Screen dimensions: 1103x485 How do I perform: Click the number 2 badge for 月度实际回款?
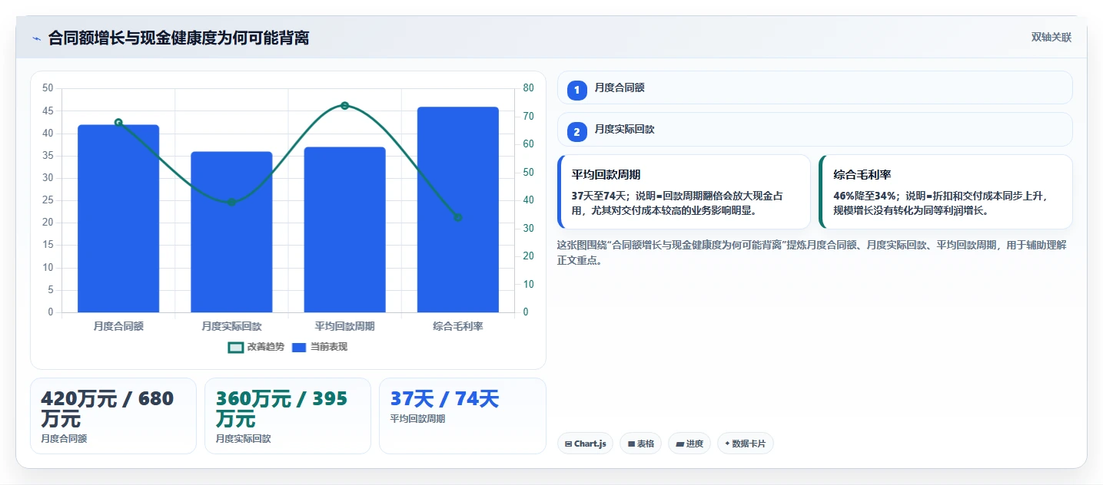(x=577, y=132)
